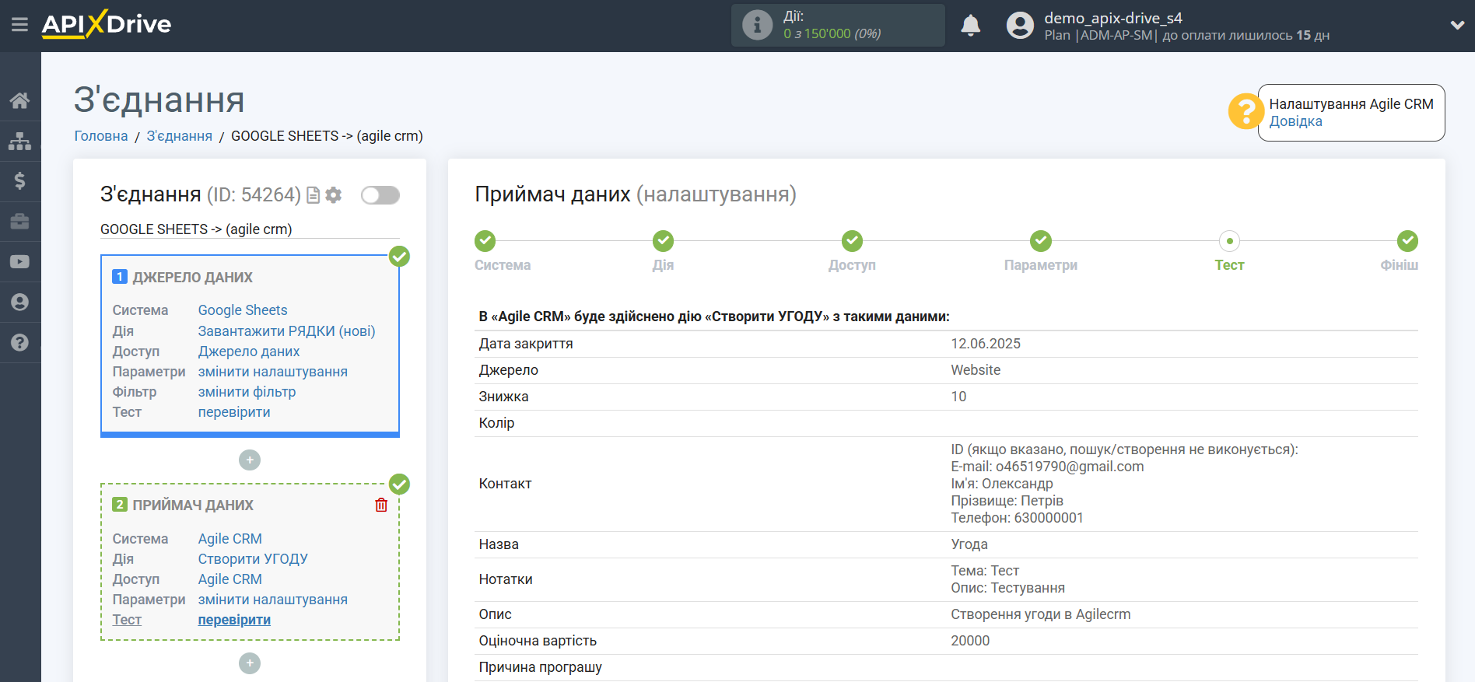Click the E-mail o46519790@gmail.com text

pyautogui.click(x=1047, y=467)
